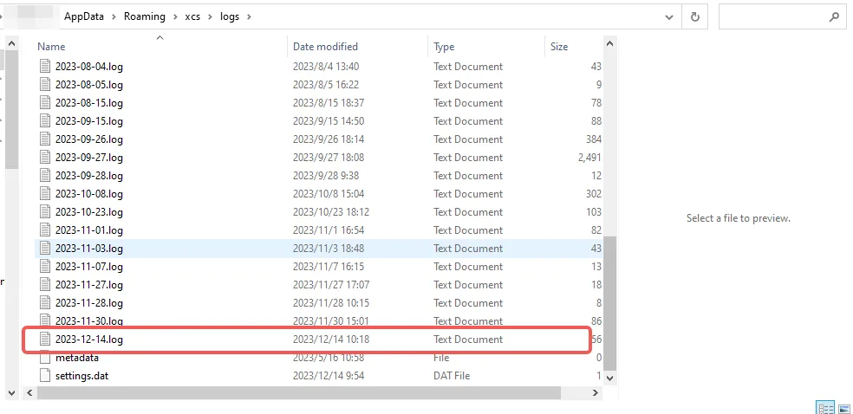Click the search box magnifier icon
Screen dimensions: 853x414
coord(834,16)
